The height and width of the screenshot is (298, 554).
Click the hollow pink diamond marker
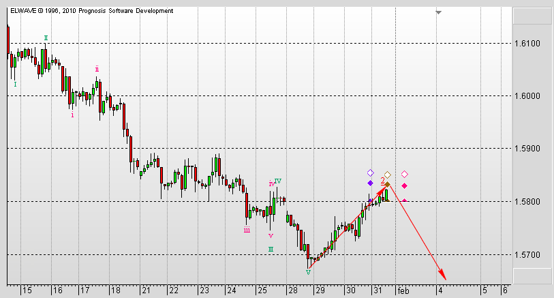point(405,175)
